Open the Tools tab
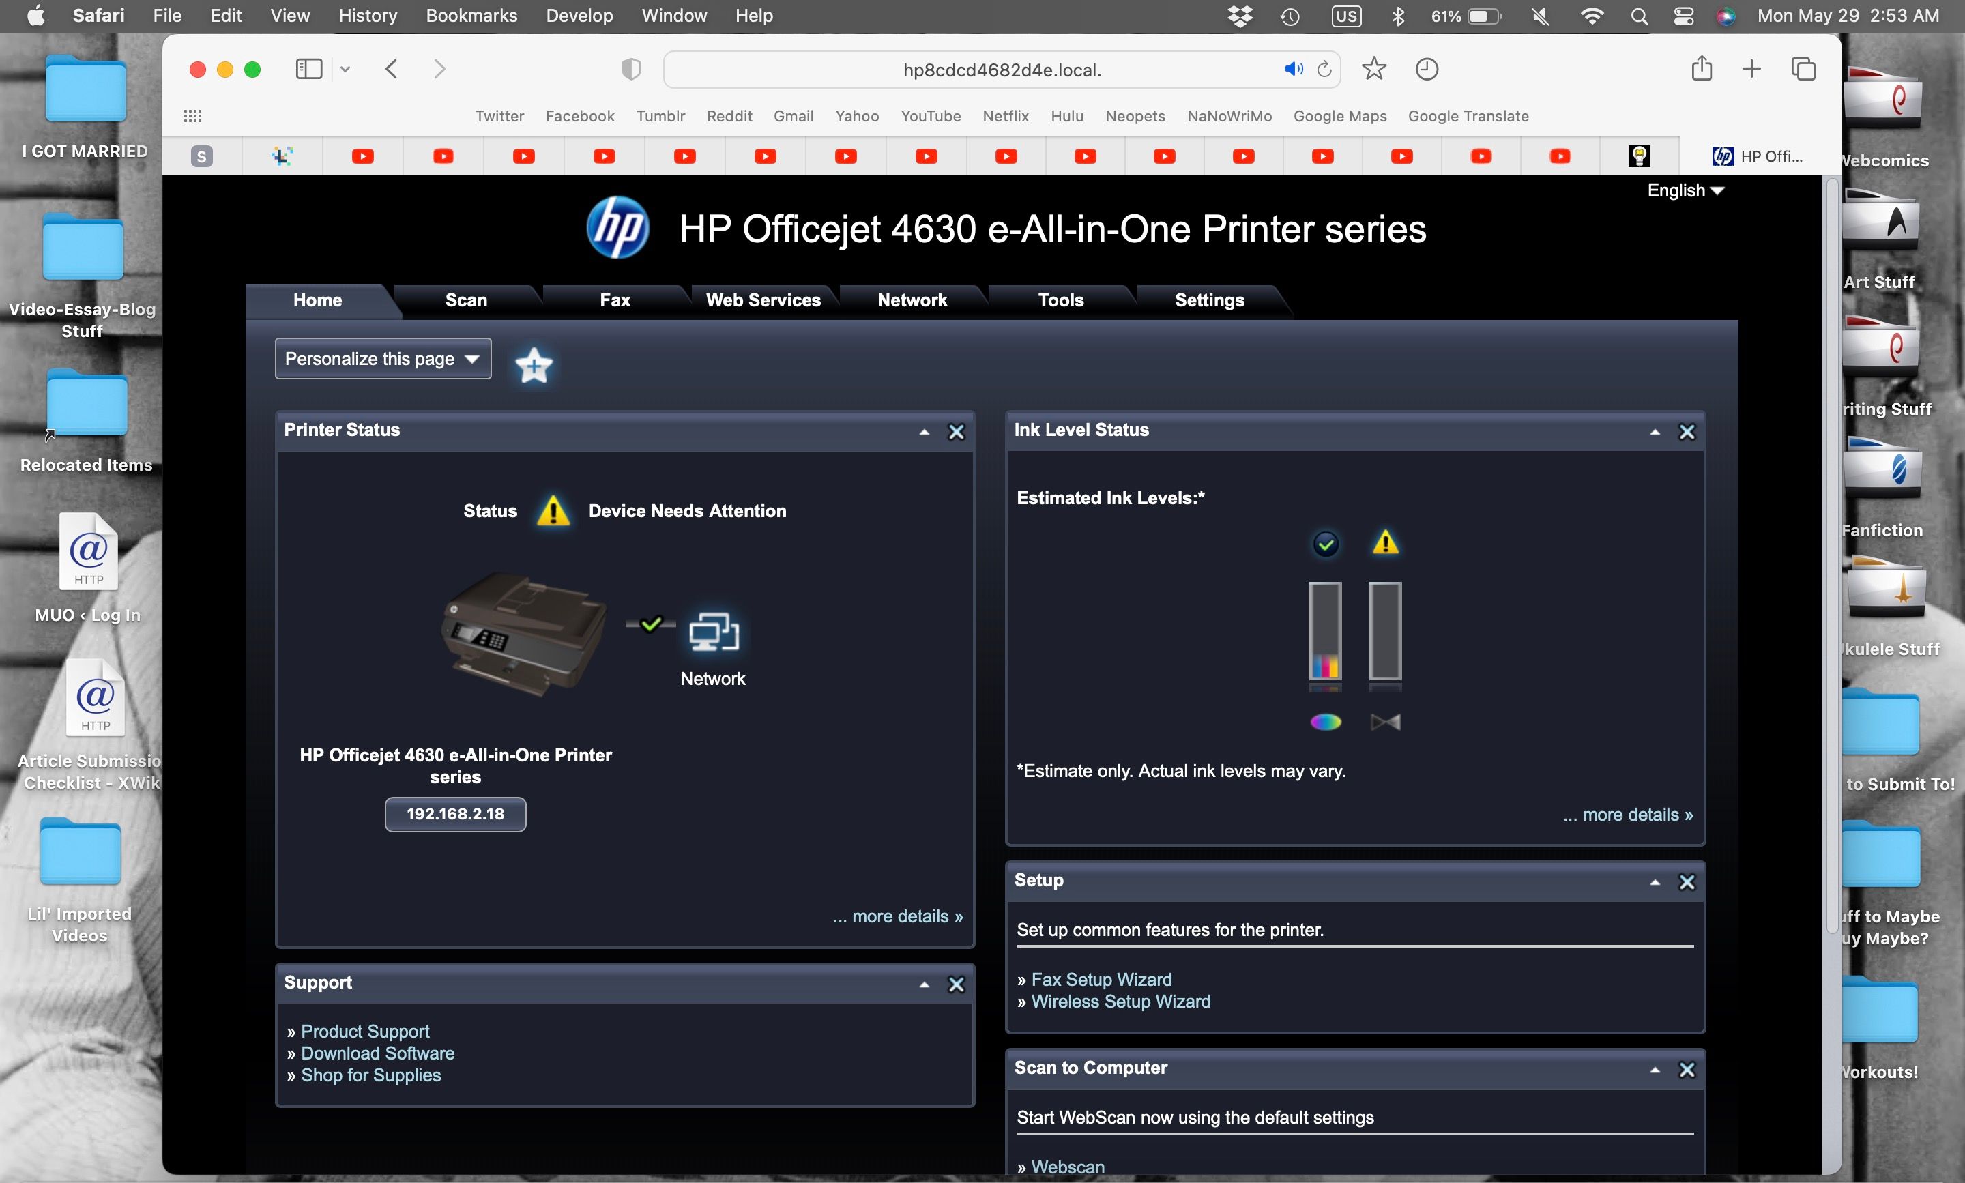 pyautogui.click(x=1060, y=301)
